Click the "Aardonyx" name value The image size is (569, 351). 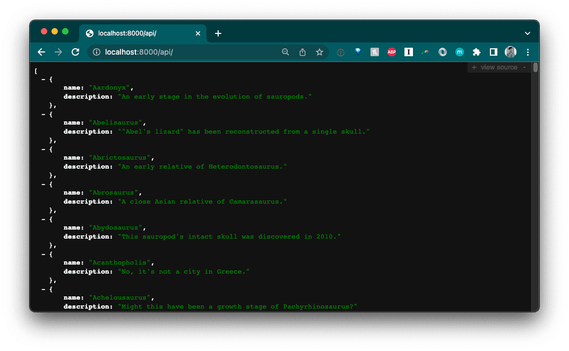[x=109, y=88]
